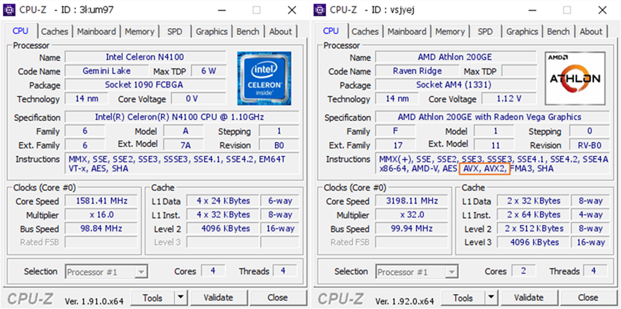Click Validate button in left CPU-Z window
The height and width of the screenshot is (309, 621).
pos(218,297)
